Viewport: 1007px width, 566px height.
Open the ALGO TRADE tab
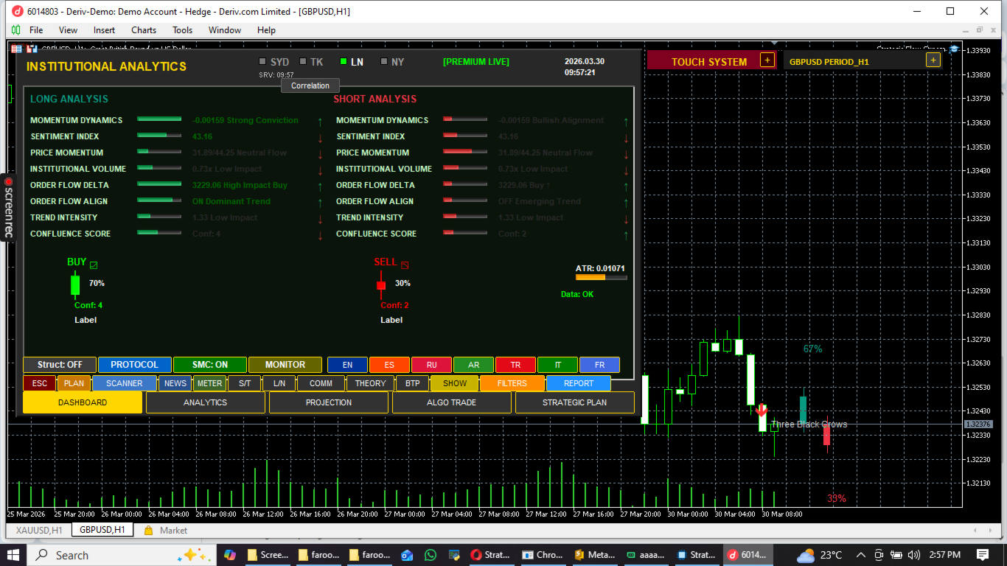click(x=452, y=402)
